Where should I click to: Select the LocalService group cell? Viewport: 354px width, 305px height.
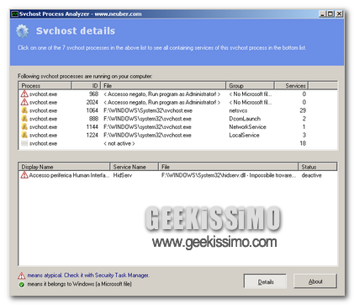(x=244, y=135)
